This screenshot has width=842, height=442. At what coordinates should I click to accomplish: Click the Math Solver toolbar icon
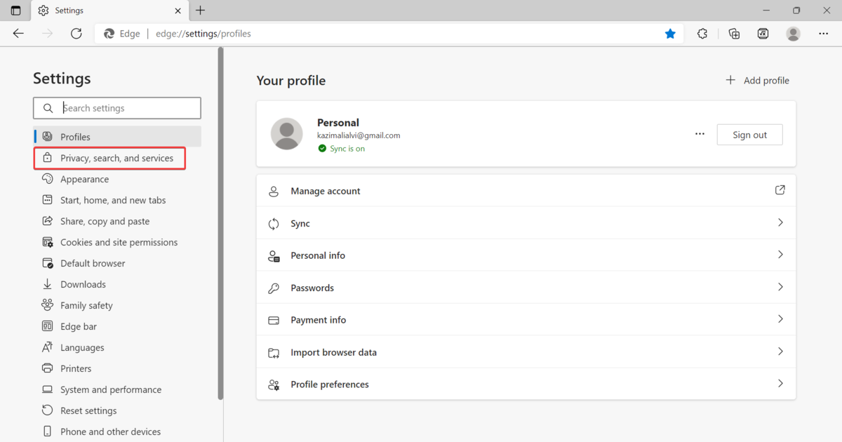pyautogui.click(x=763, y=34)
